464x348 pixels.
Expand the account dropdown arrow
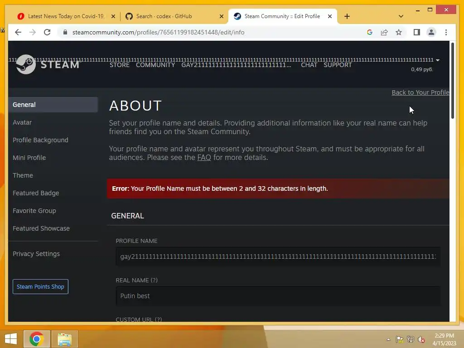[438, 60]
